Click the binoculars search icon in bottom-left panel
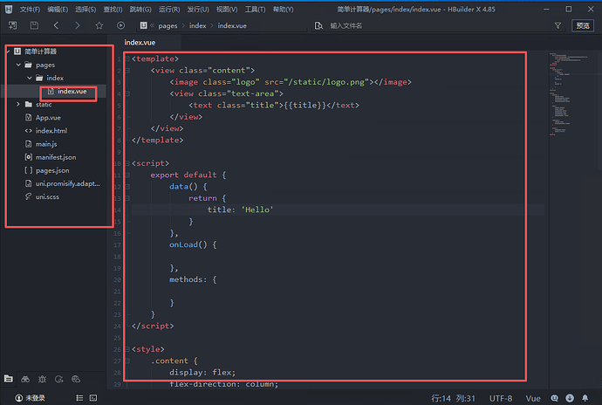Viewport: 602px width, 405px height. click(x=25, y=380)
